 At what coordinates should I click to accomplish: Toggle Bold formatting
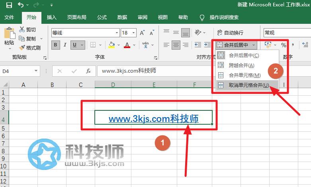pyautogui.click(x=55, y=45)
